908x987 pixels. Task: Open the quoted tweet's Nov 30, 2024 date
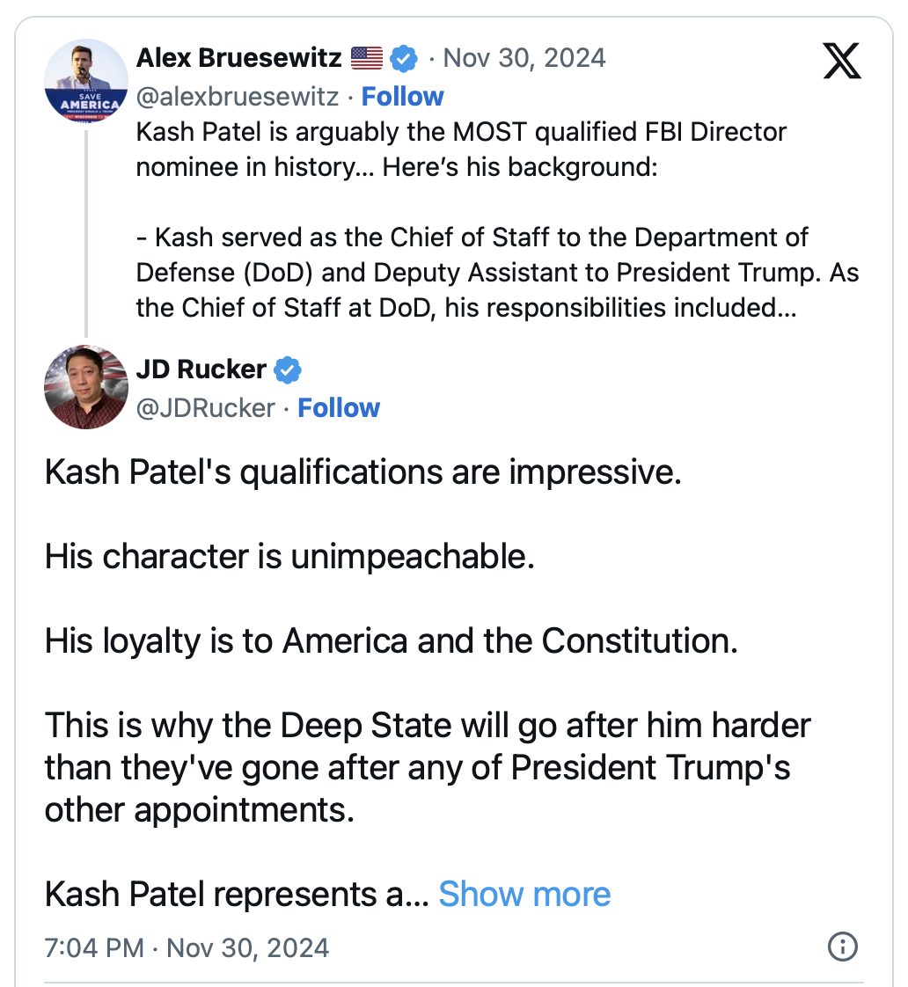click(524, 58)
